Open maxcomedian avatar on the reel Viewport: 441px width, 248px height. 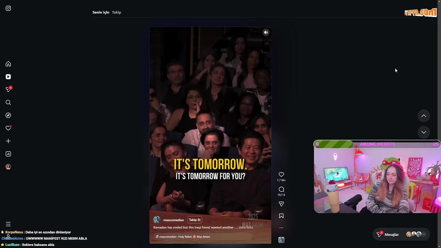(157, 220)
